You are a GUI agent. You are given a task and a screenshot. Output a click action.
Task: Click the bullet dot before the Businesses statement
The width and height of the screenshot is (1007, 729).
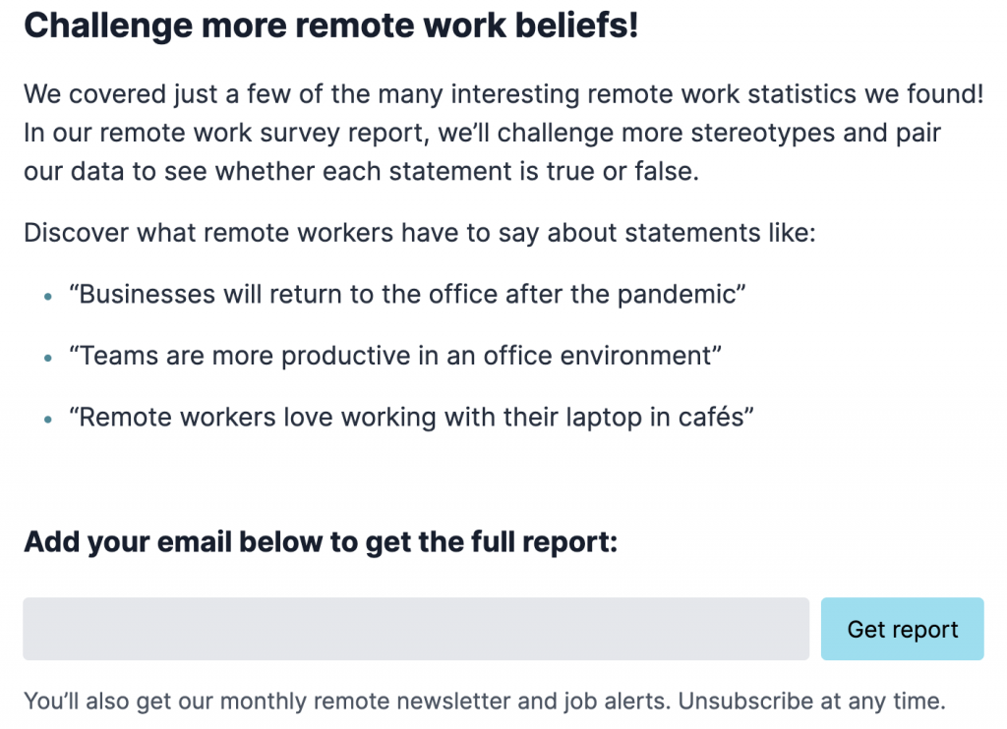coord(49,297)
